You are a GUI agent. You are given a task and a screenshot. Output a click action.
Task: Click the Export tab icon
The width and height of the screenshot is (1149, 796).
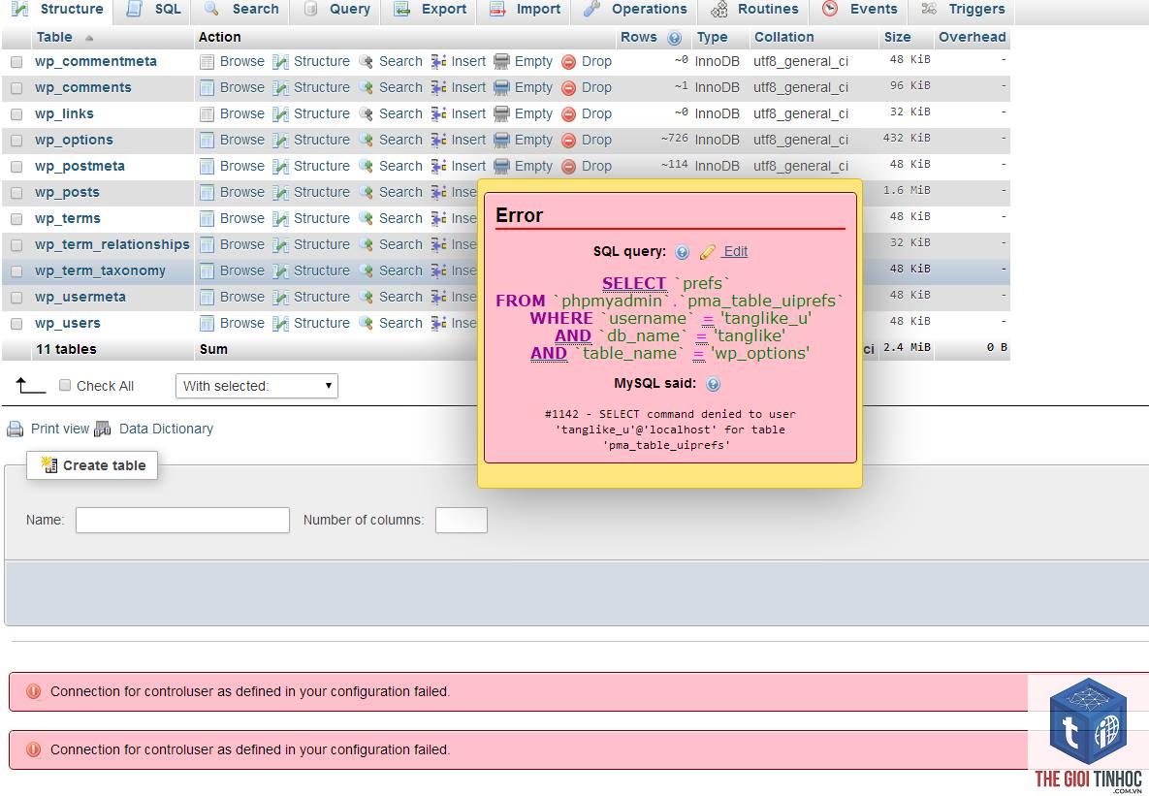coord(401,9)
